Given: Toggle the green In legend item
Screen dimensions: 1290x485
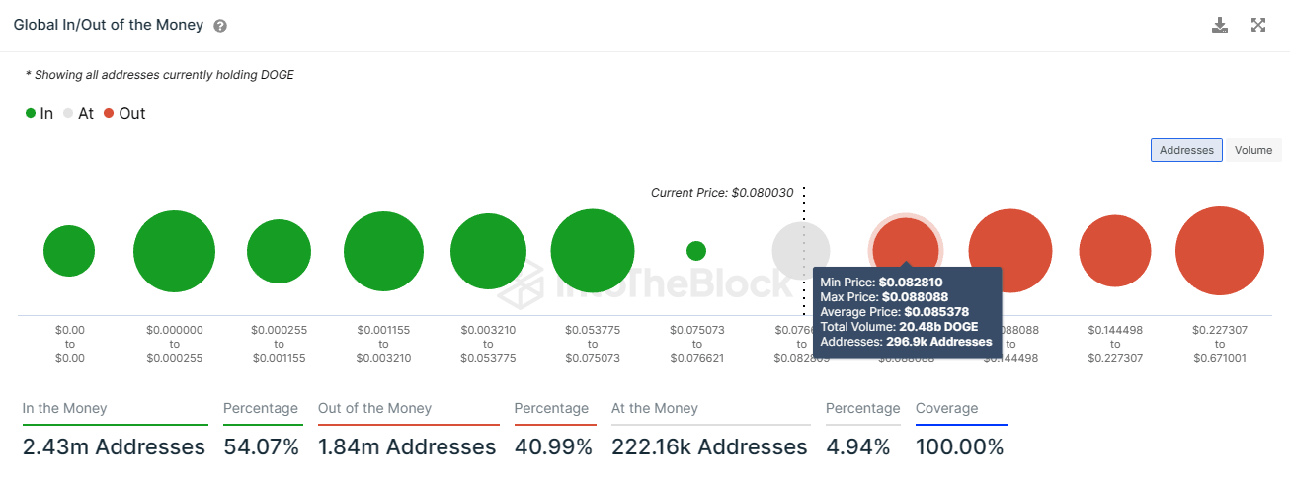Looking at the screenshot, I should coord(40,113).
